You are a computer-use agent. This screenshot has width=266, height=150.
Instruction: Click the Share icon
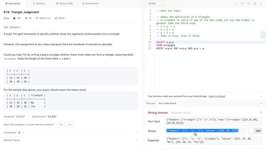56,18
